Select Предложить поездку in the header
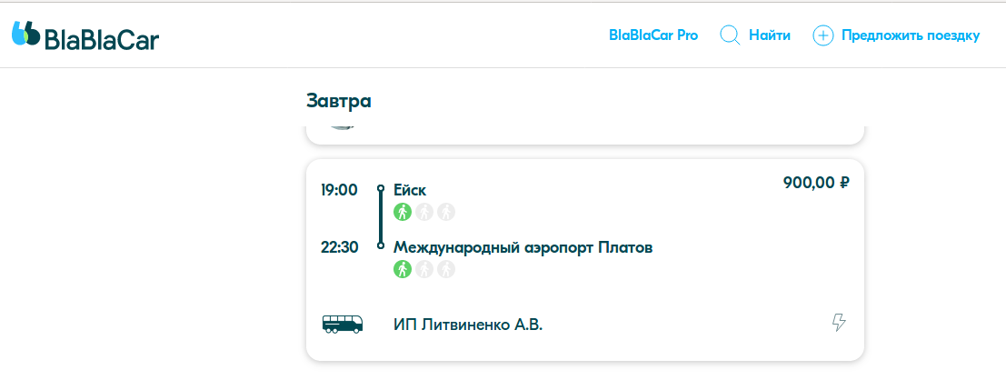Image resolution: width=1006 pixels, height=380 pixels. 911,35
